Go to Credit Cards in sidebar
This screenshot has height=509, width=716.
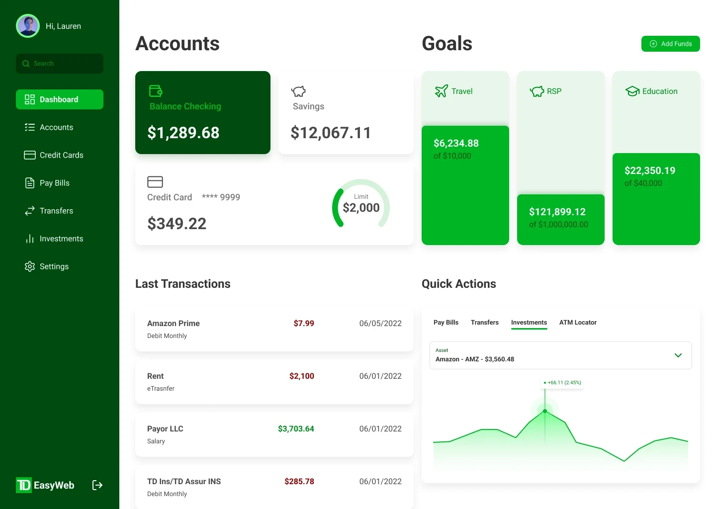[60, 155]
